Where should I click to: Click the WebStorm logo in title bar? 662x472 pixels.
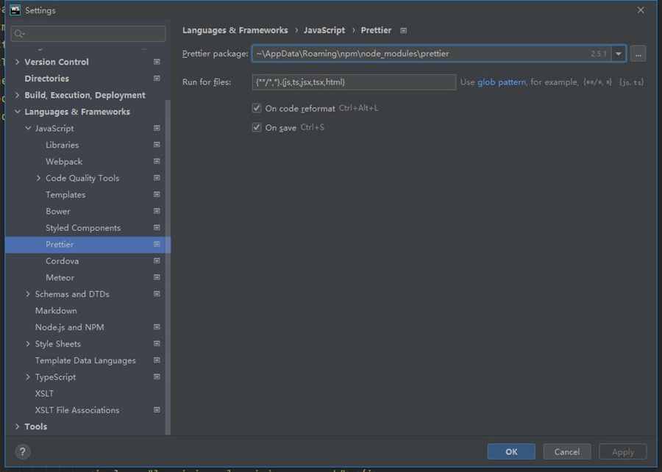coord(15,10)
